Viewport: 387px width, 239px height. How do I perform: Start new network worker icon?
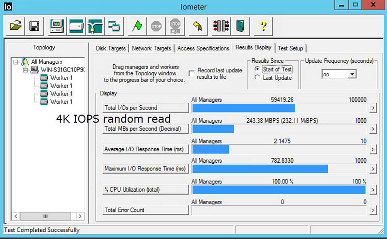point(95,26)
